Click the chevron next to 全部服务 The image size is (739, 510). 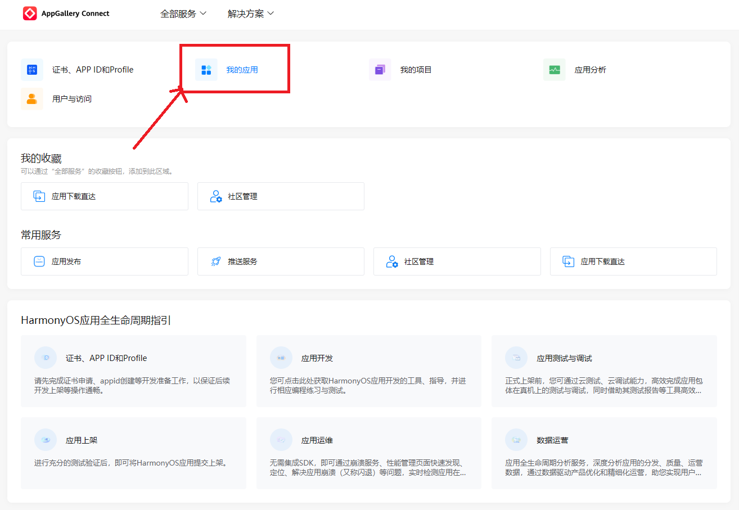[x=203, y=13]
